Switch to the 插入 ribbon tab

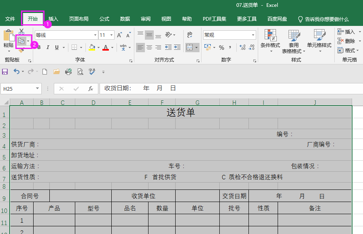54,19
